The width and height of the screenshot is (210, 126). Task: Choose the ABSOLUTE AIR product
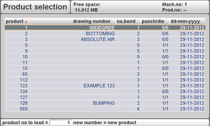[105, 39]
